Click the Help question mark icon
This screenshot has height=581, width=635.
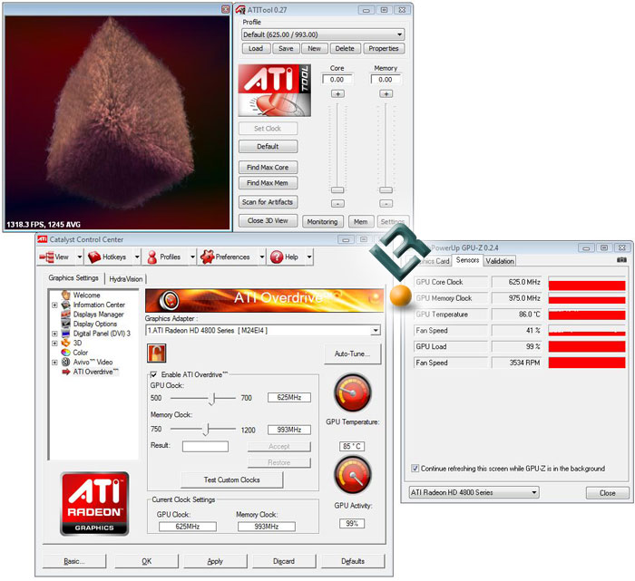pos(276,257)
